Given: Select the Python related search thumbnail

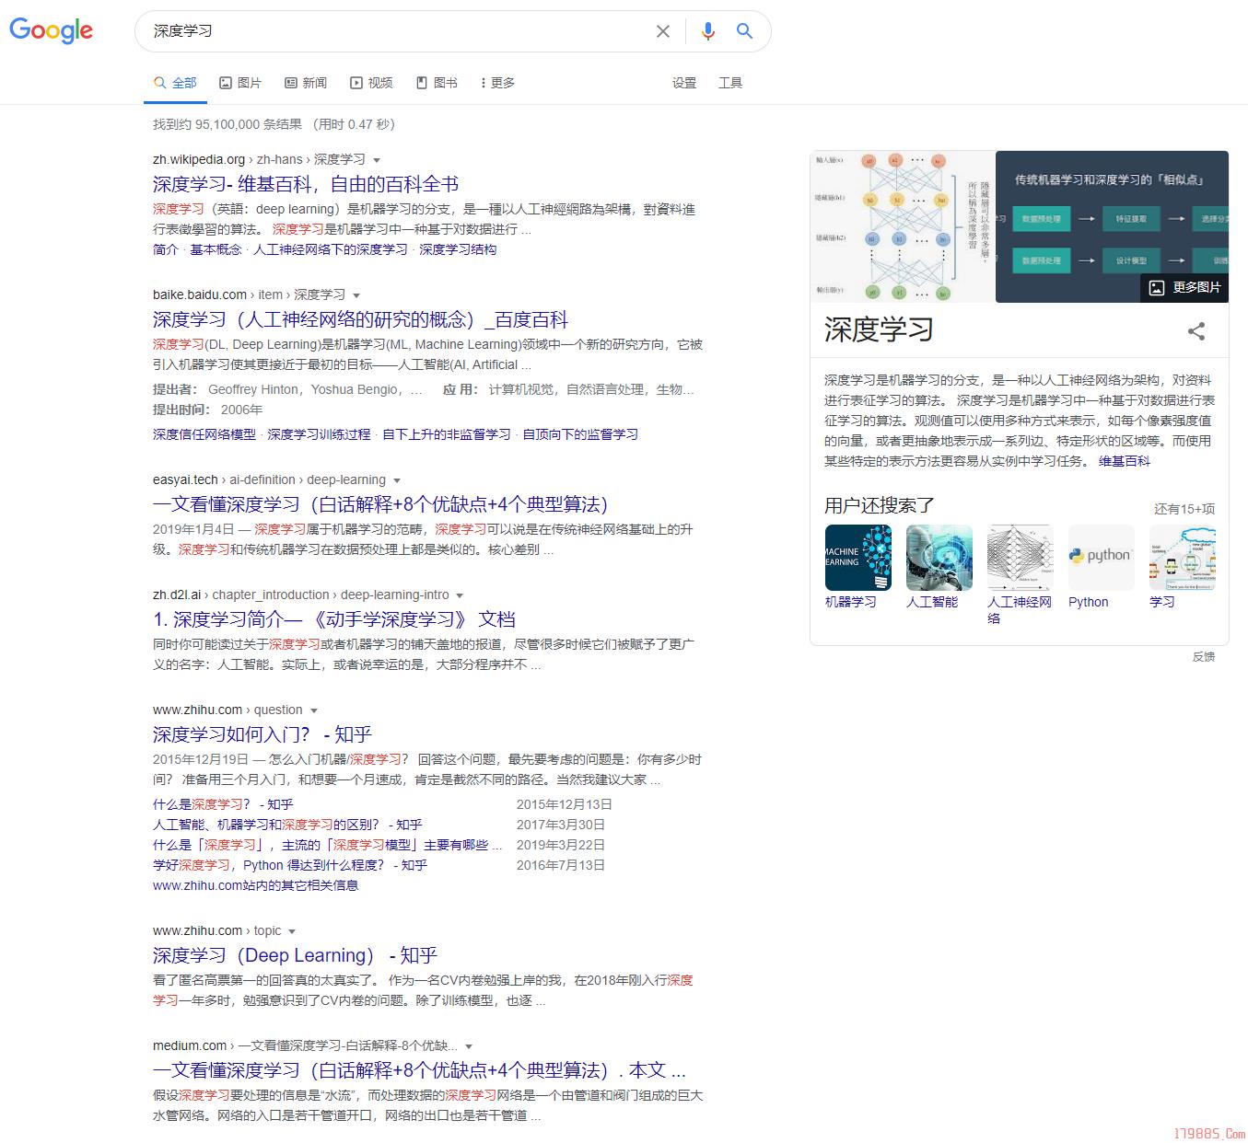Looking at the screenshot, I should [1101, 557].
